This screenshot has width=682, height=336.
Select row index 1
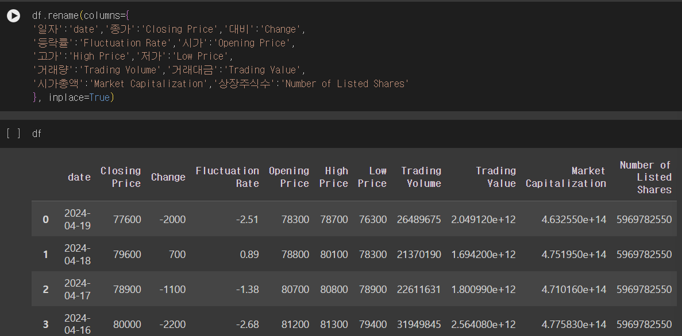[x=45, y=255]
